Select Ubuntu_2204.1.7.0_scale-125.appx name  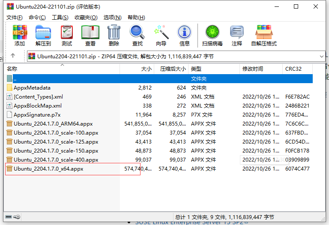56,142
